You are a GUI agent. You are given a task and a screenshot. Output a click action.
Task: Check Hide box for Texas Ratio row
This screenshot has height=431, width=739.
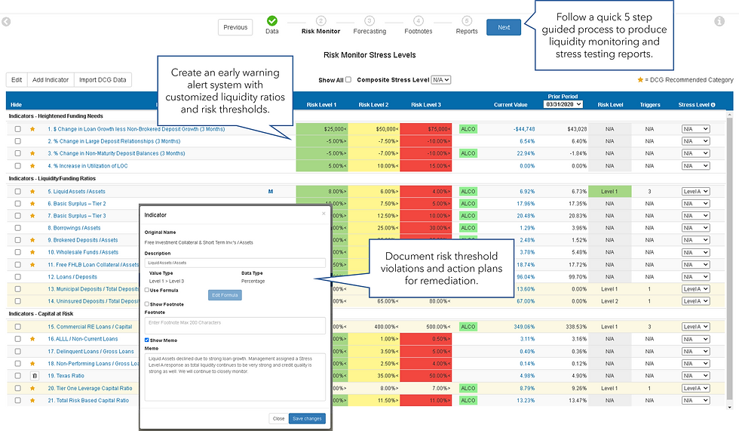point(17,376)
